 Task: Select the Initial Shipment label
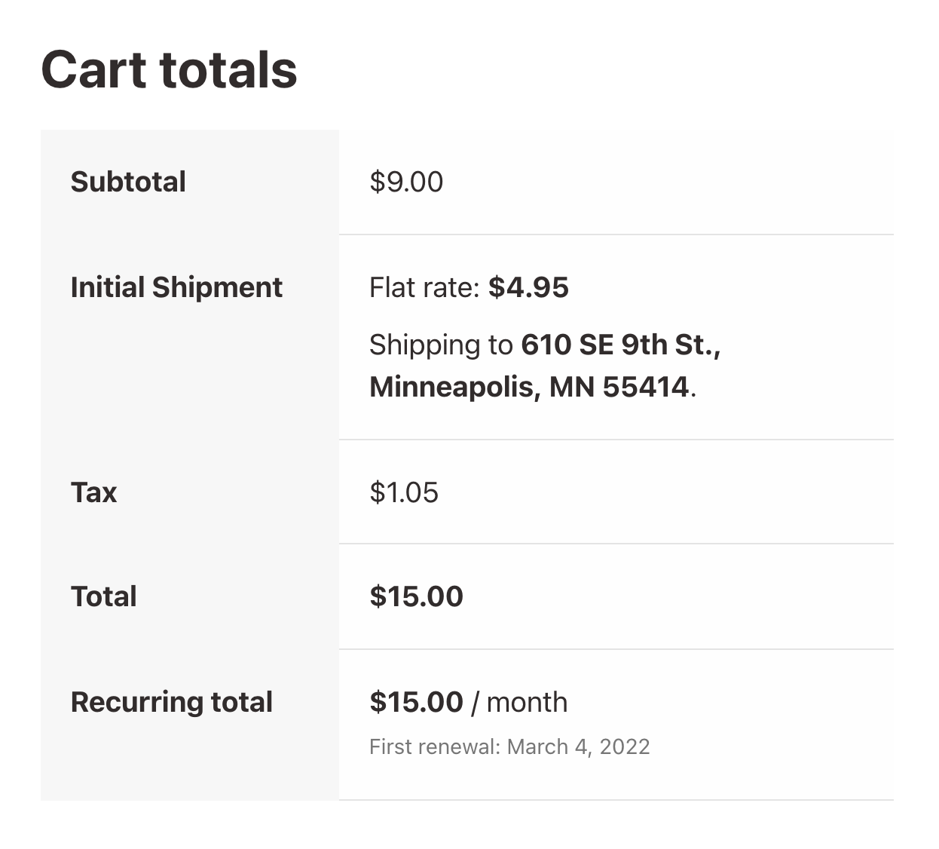pyautogui.click(x=176, y=287)
